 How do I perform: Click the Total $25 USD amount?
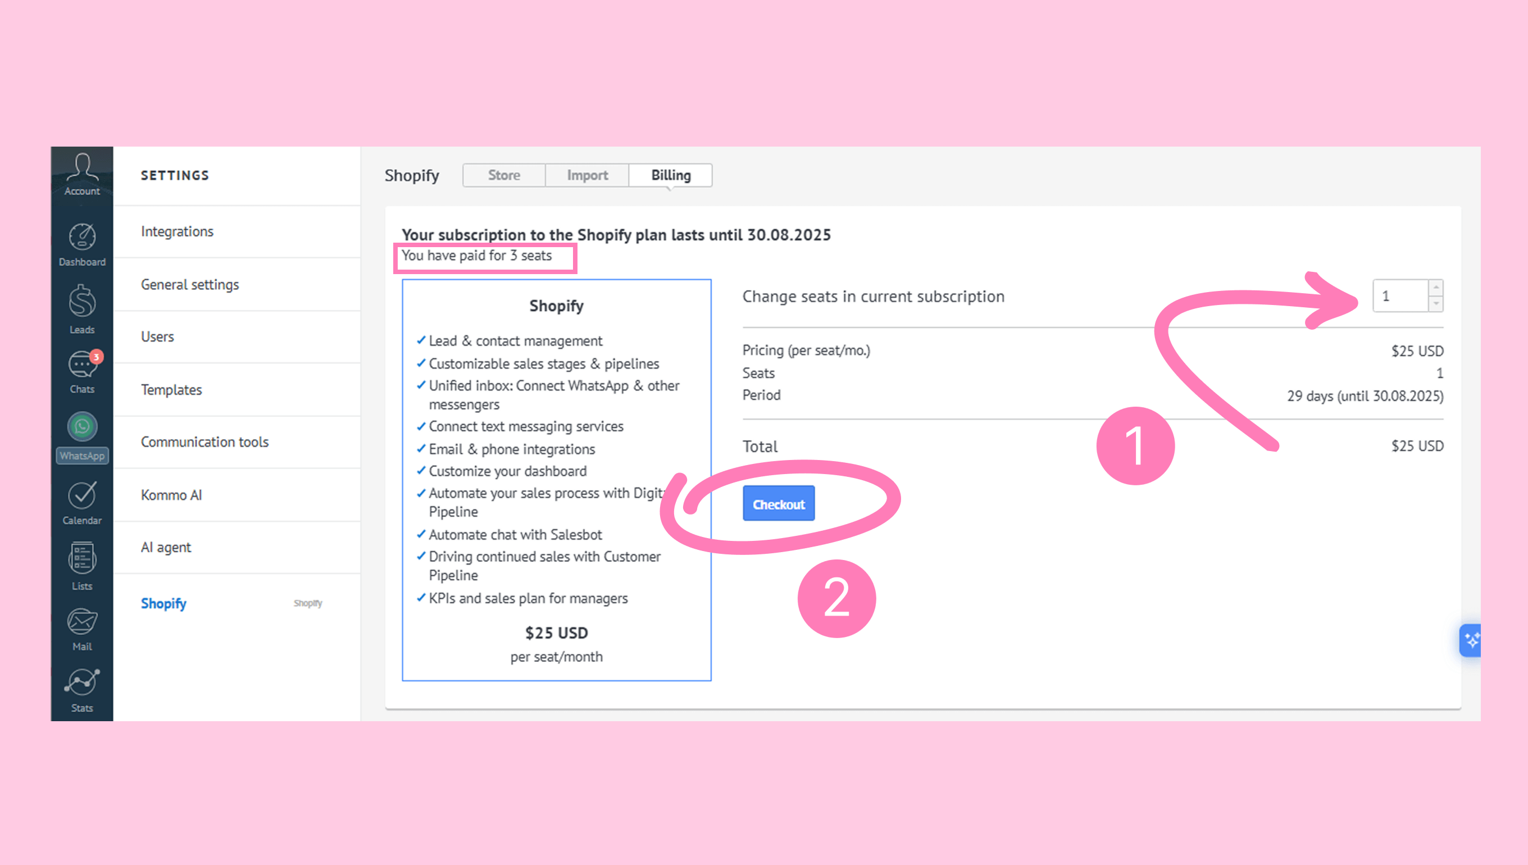click(x=1417, y=446)
